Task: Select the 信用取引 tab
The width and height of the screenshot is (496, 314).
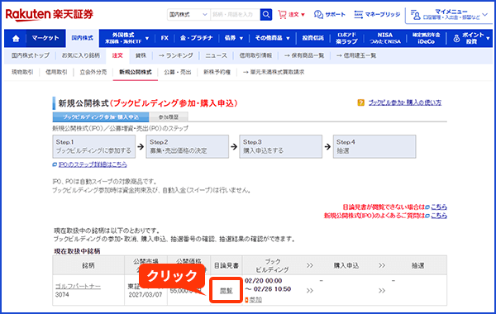Action: (x=56, y=72)
